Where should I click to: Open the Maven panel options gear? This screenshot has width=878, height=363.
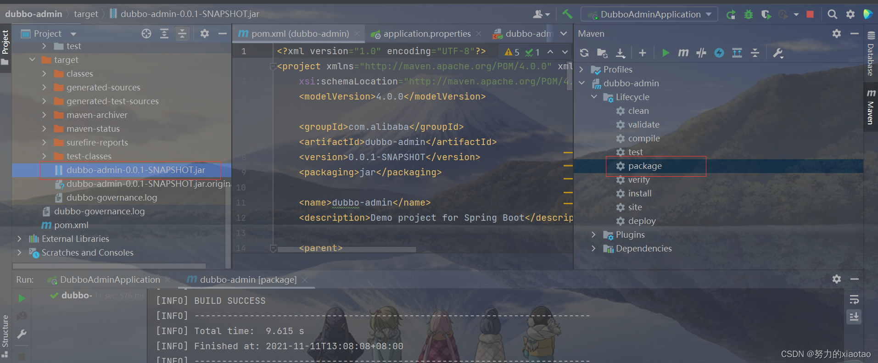[x=837, y=34]
